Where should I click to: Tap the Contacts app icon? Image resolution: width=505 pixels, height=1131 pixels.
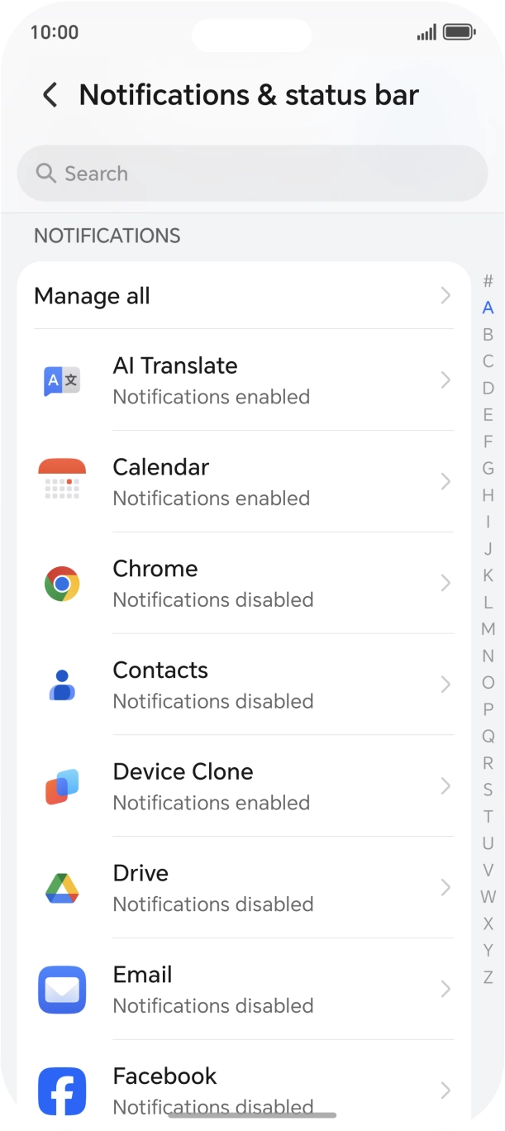62,685
